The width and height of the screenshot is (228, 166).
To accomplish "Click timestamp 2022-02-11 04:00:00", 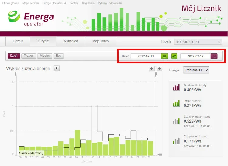I will 197,146.
